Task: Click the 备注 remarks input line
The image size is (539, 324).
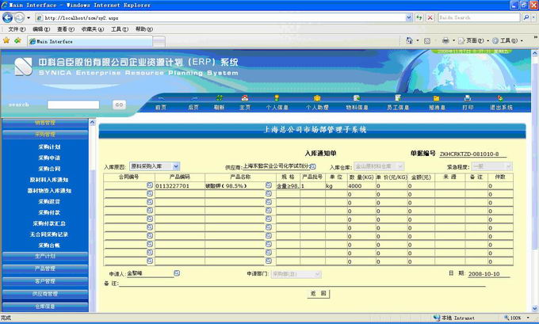Action: [302, 283]
